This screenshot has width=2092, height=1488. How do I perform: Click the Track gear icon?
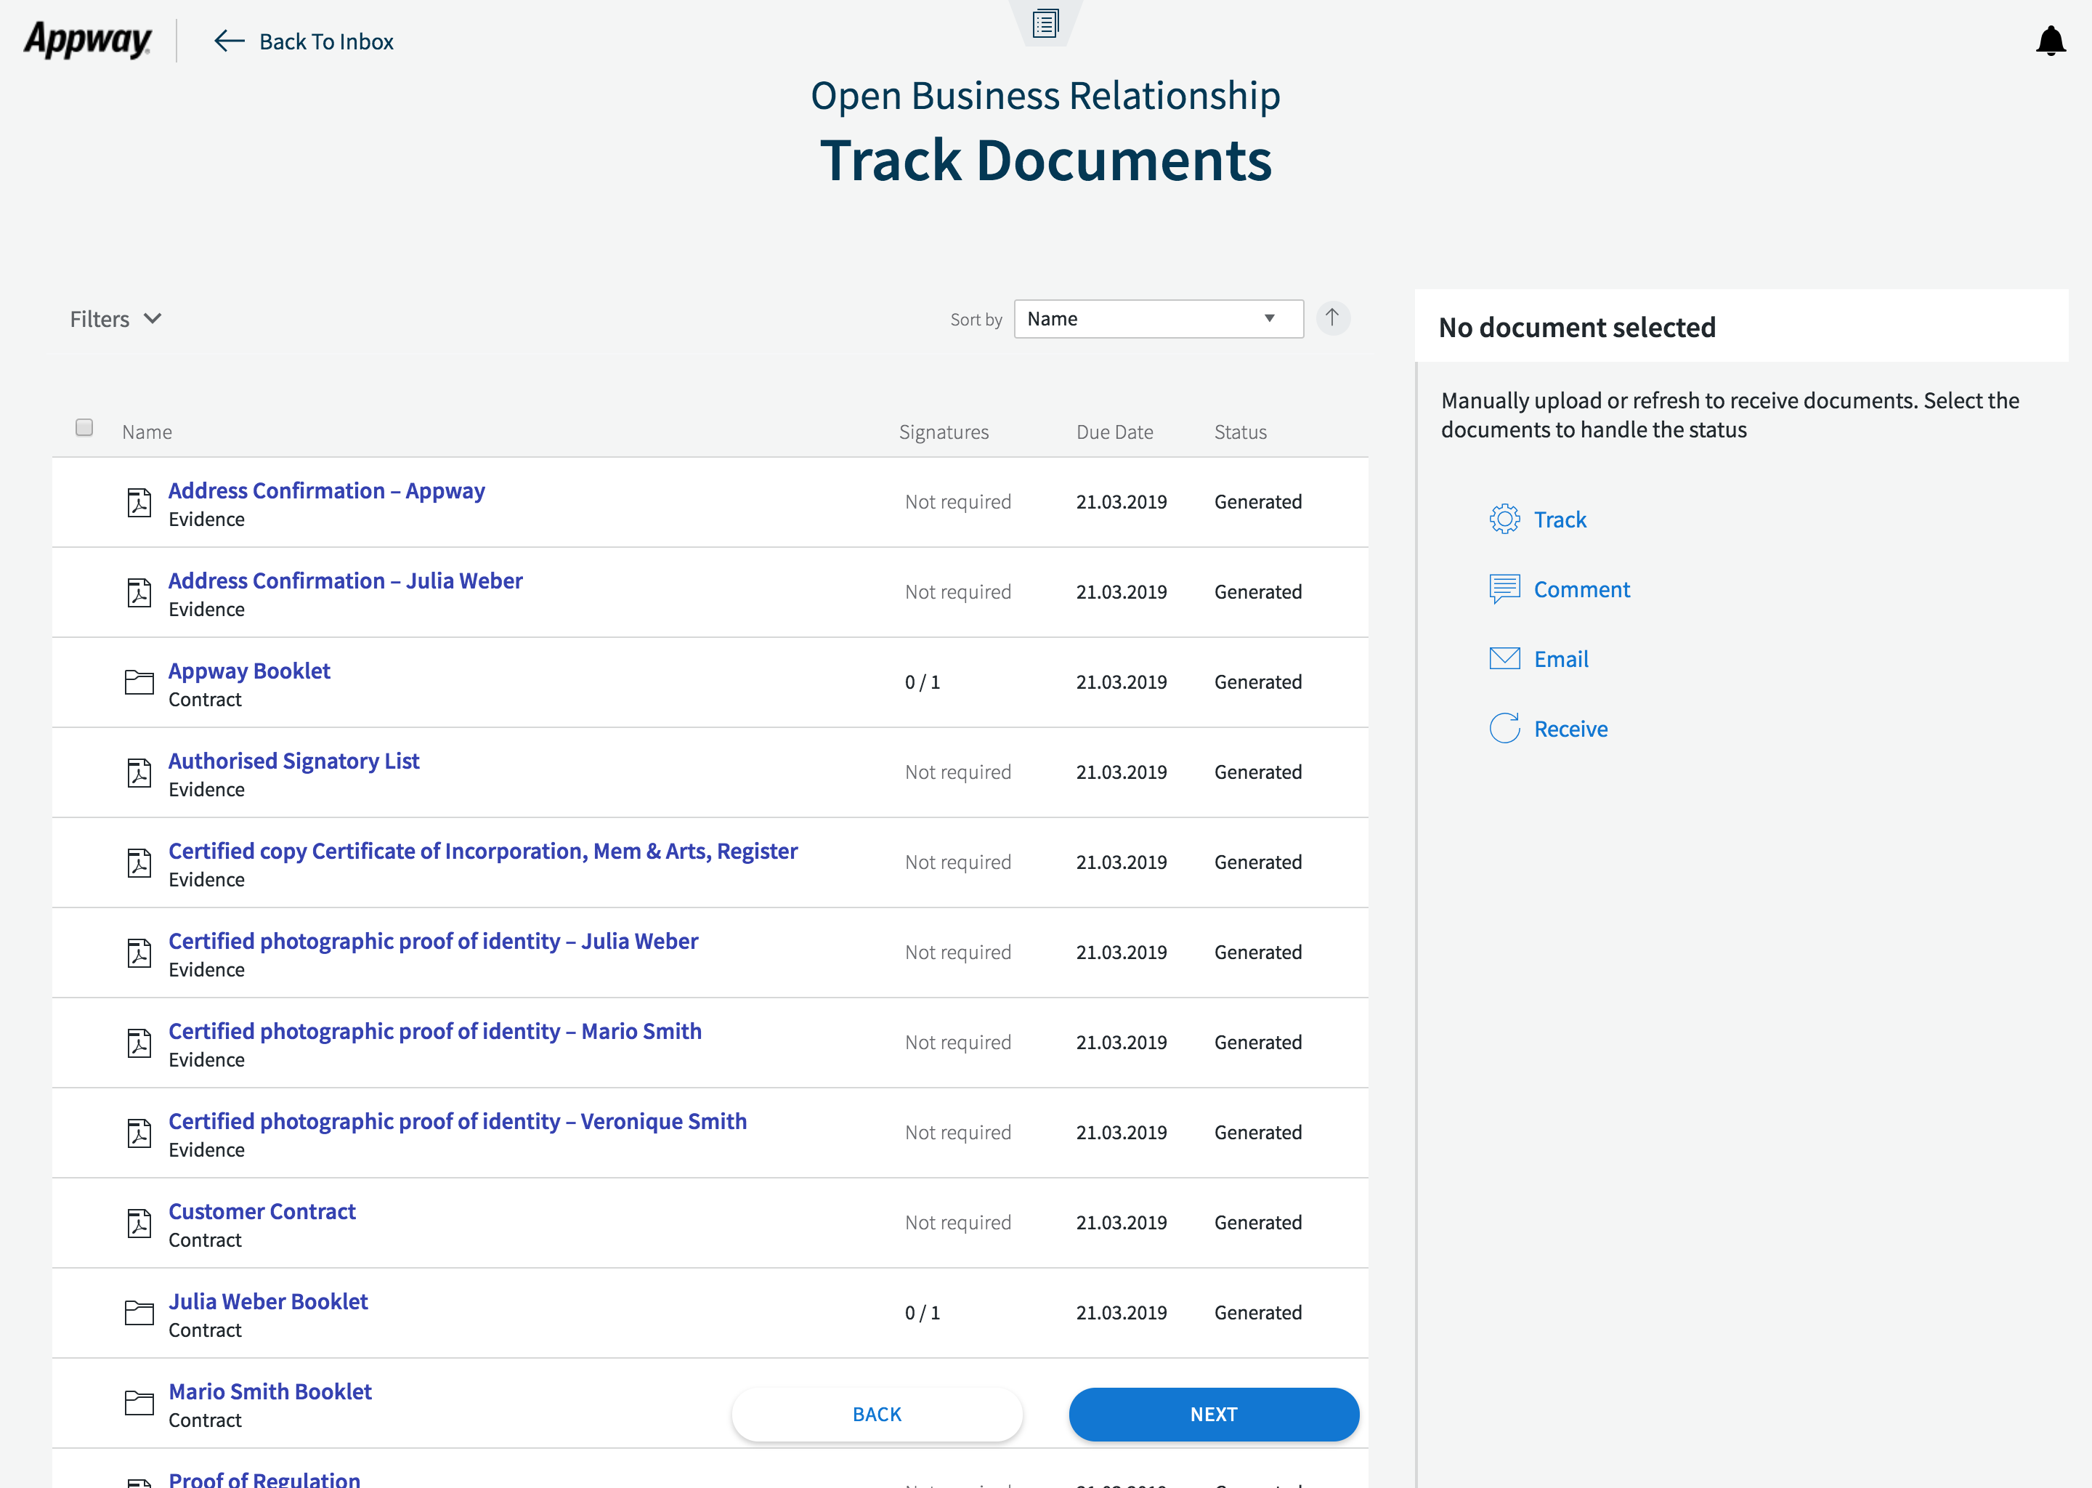[x=1504, y=519]
